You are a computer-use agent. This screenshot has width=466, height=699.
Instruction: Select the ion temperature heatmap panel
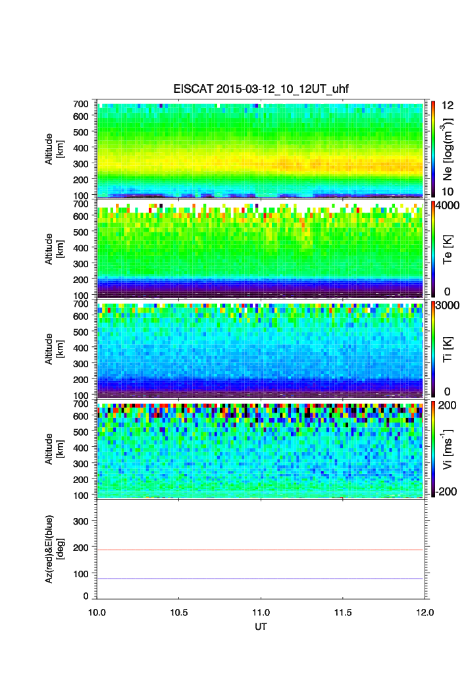pyautogui.click(x=260, y=349)
